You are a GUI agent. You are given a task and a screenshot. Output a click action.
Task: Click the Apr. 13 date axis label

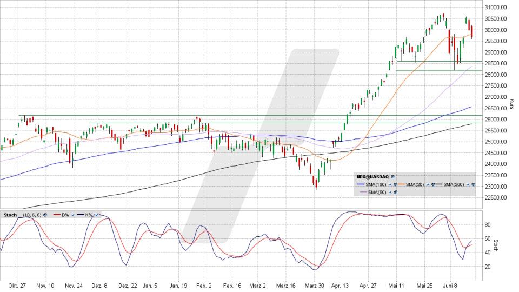(340, 286)
